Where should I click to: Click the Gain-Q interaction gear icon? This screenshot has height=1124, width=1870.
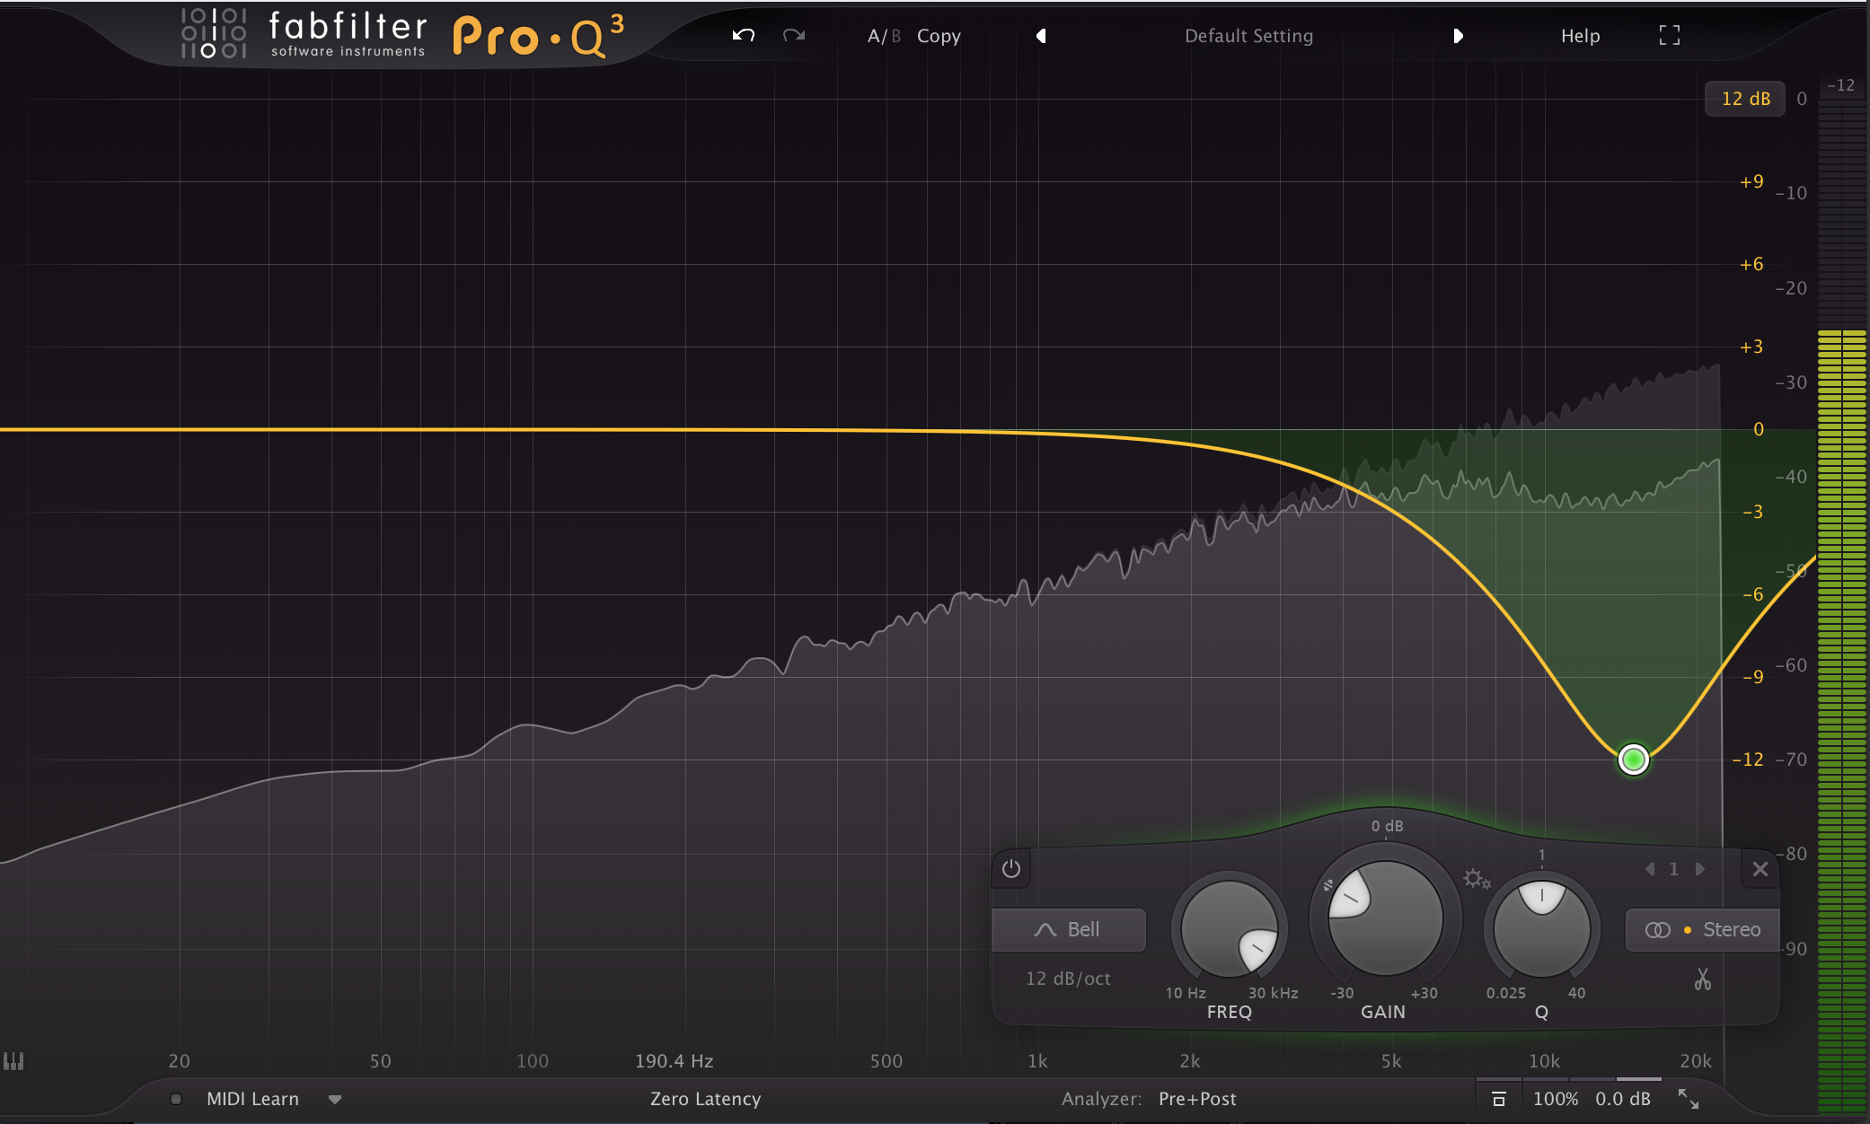tap(1476, 879)
